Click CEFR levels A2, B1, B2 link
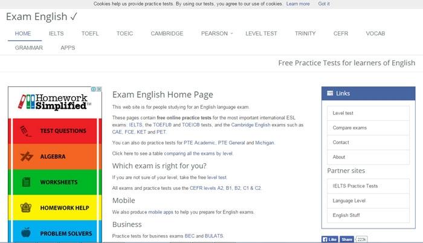The width and height of the screenshot is (423, 243). (x=225, y=188)
